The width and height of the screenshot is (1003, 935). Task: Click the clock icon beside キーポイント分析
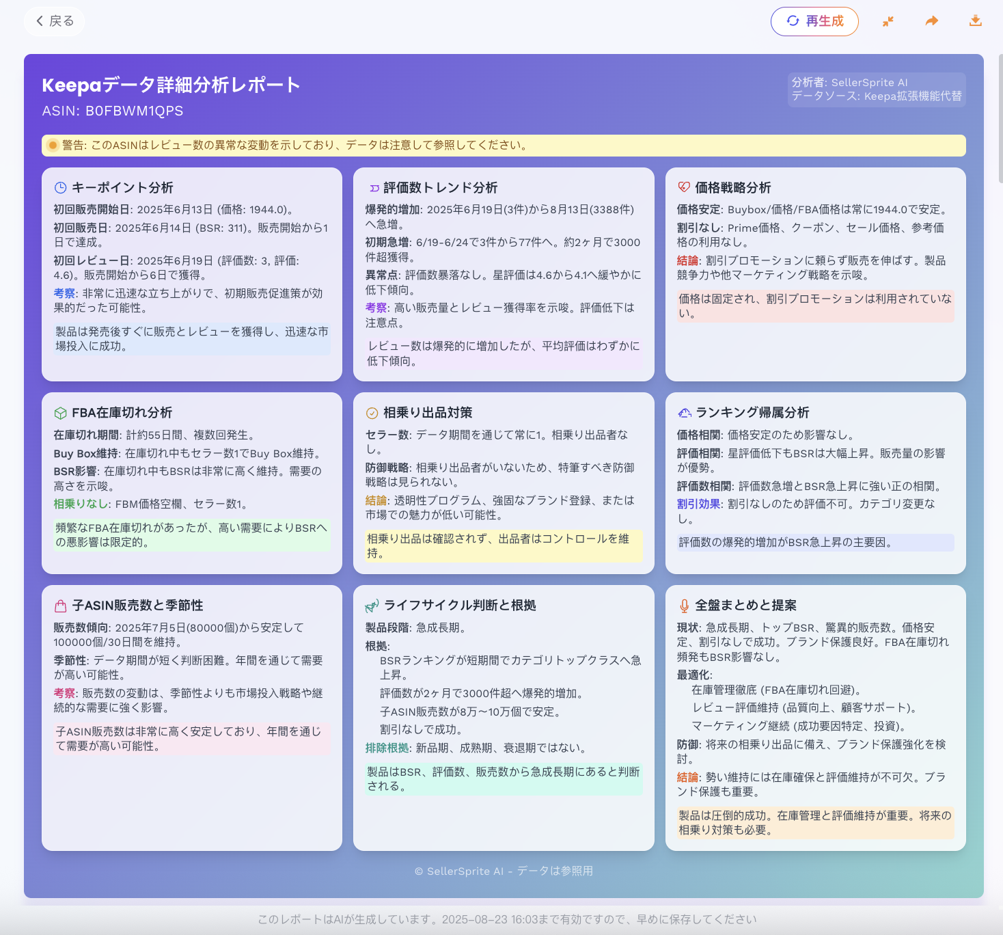coord(60,188)
